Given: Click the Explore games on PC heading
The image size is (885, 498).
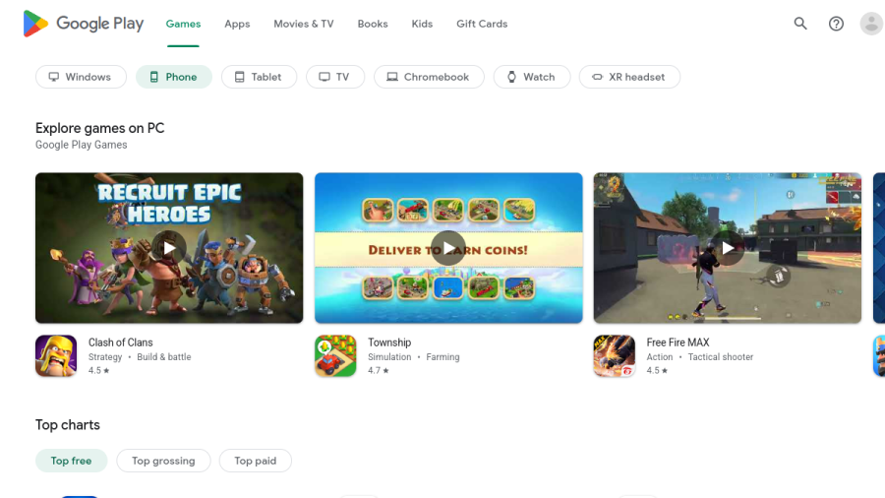Looking at the screenshot, I should click(x=100, y=128).
